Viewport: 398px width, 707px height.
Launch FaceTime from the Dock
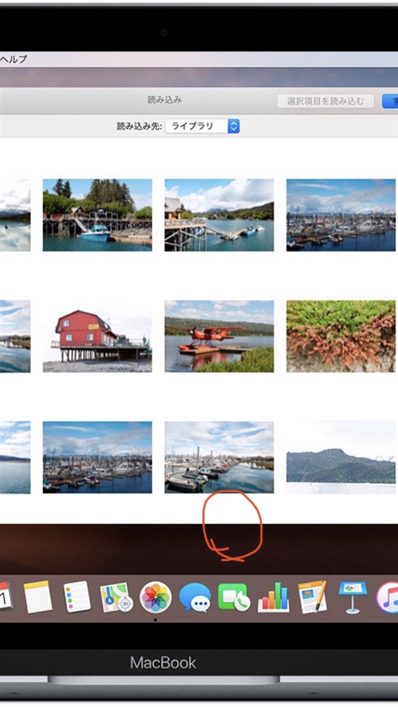[x=234, y=597]
